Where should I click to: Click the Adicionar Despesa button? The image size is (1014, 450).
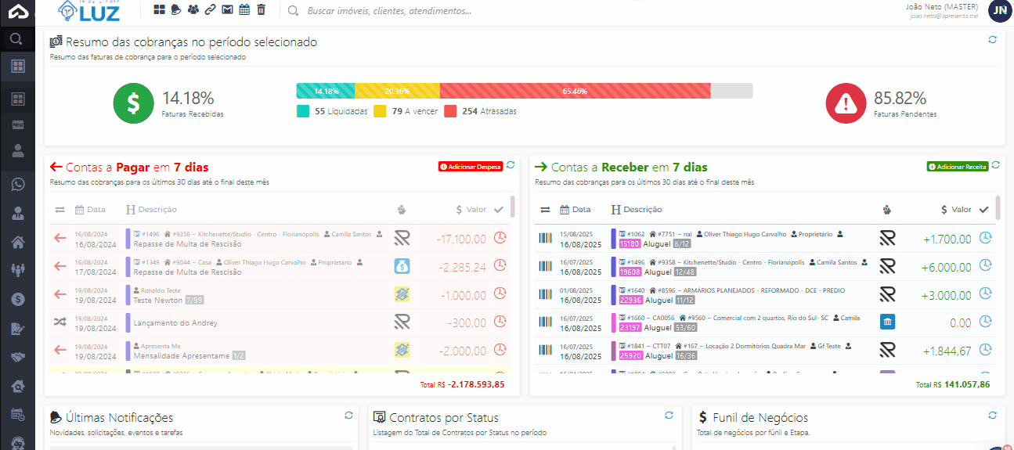point(470,167)
